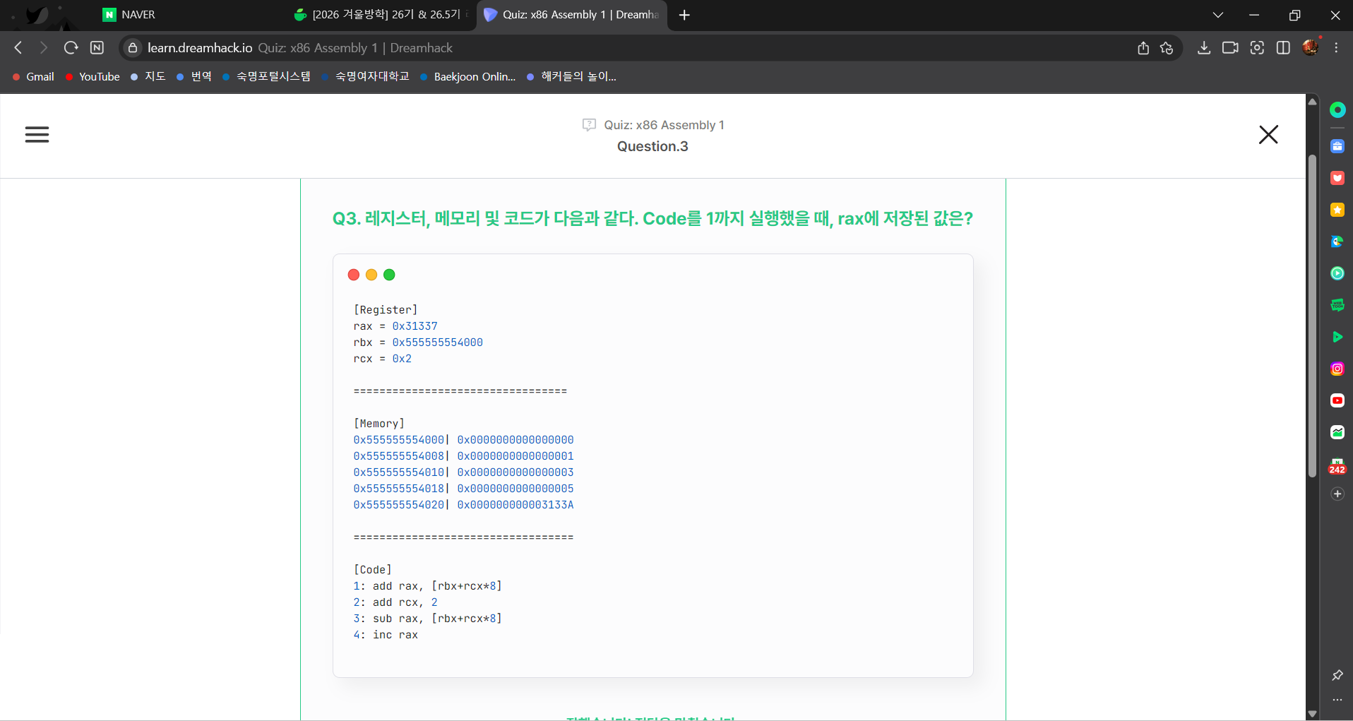Open the split-screen view tool
The width and height of the screenshot is (1353, 721).
click(x=1283, y=48)
